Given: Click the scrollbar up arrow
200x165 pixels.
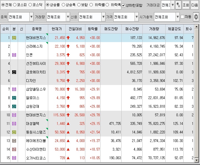Looking at the screenshot, I should click(196, 27).
